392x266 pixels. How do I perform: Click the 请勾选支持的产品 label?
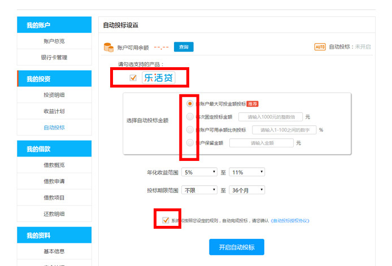click(x=141, y=64)
